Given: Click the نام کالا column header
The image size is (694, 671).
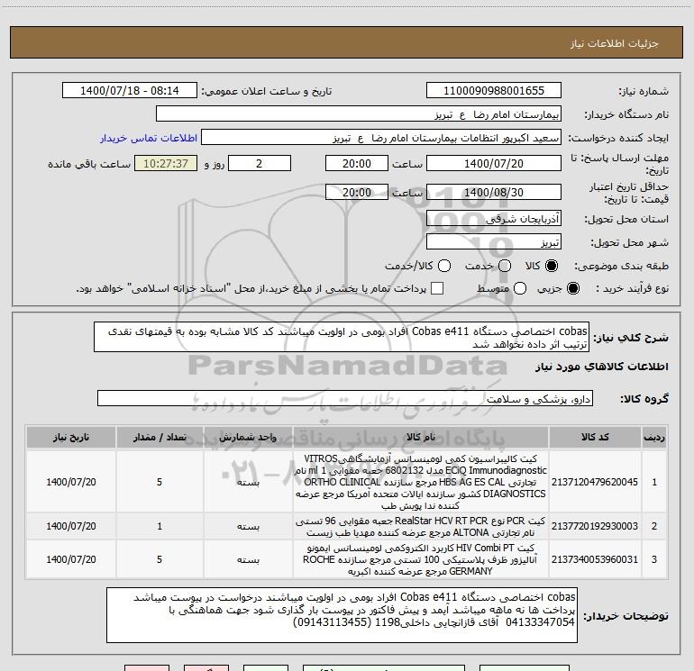Looking at the screenshot, I should 421,437.
